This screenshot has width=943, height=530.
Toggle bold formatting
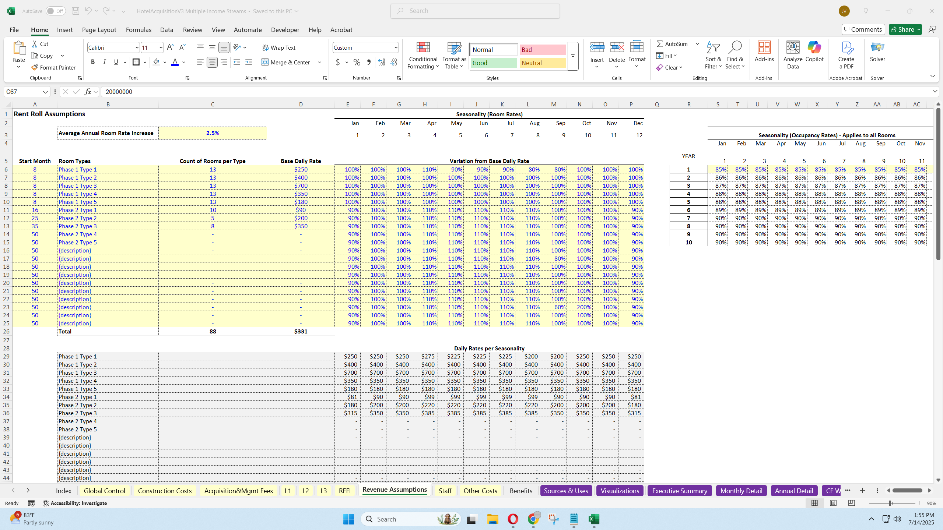tap(92, 62)
